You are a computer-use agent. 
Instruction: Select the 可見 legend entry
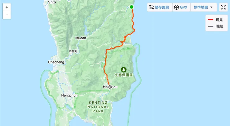[x=215, y=20]
